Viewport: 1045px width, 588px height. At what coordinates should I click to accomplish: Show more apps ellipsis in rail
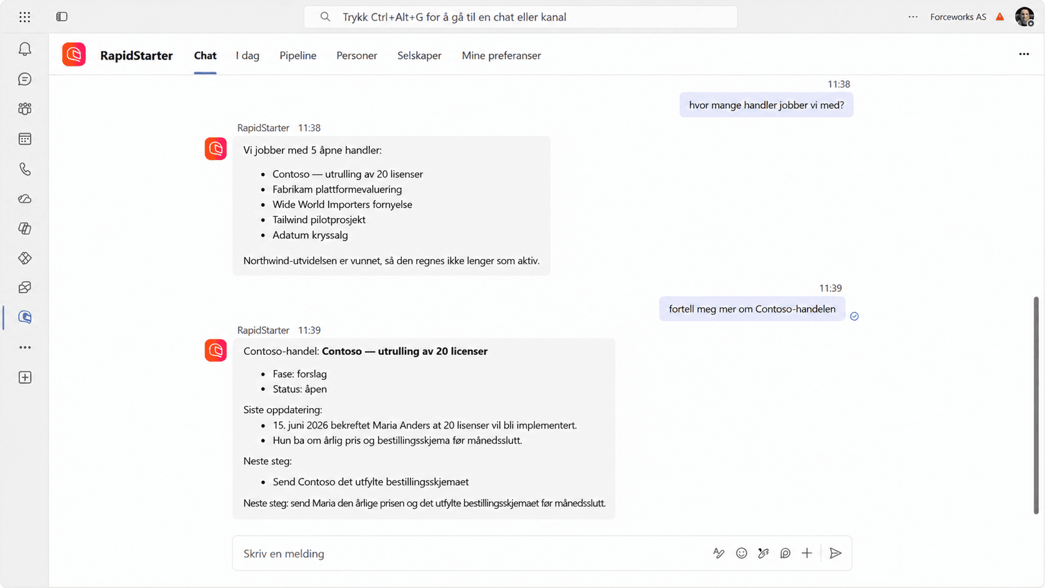pos(25,347)
